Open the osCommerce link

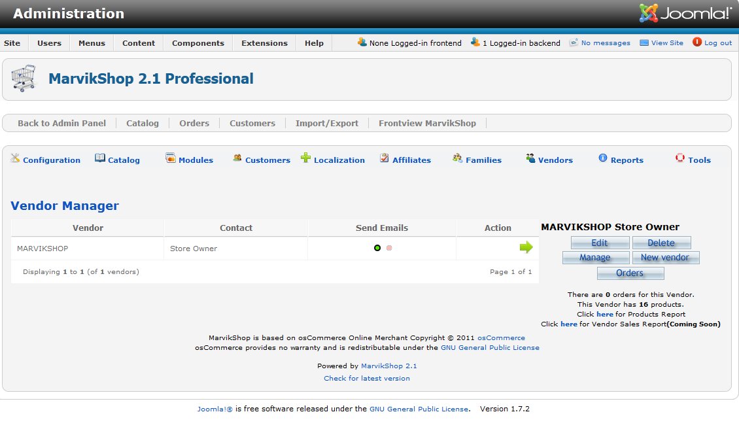click(501, 337)
